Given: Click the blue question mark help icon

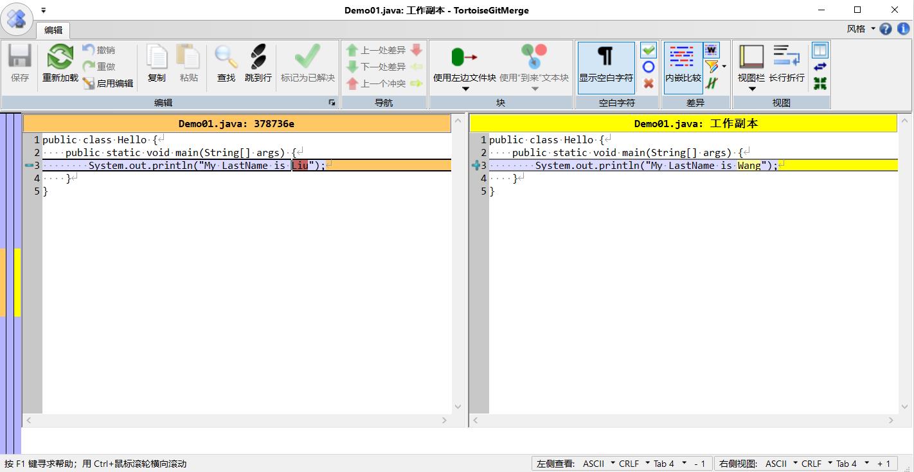Looking at the screenshot, I should pos(886,29).
